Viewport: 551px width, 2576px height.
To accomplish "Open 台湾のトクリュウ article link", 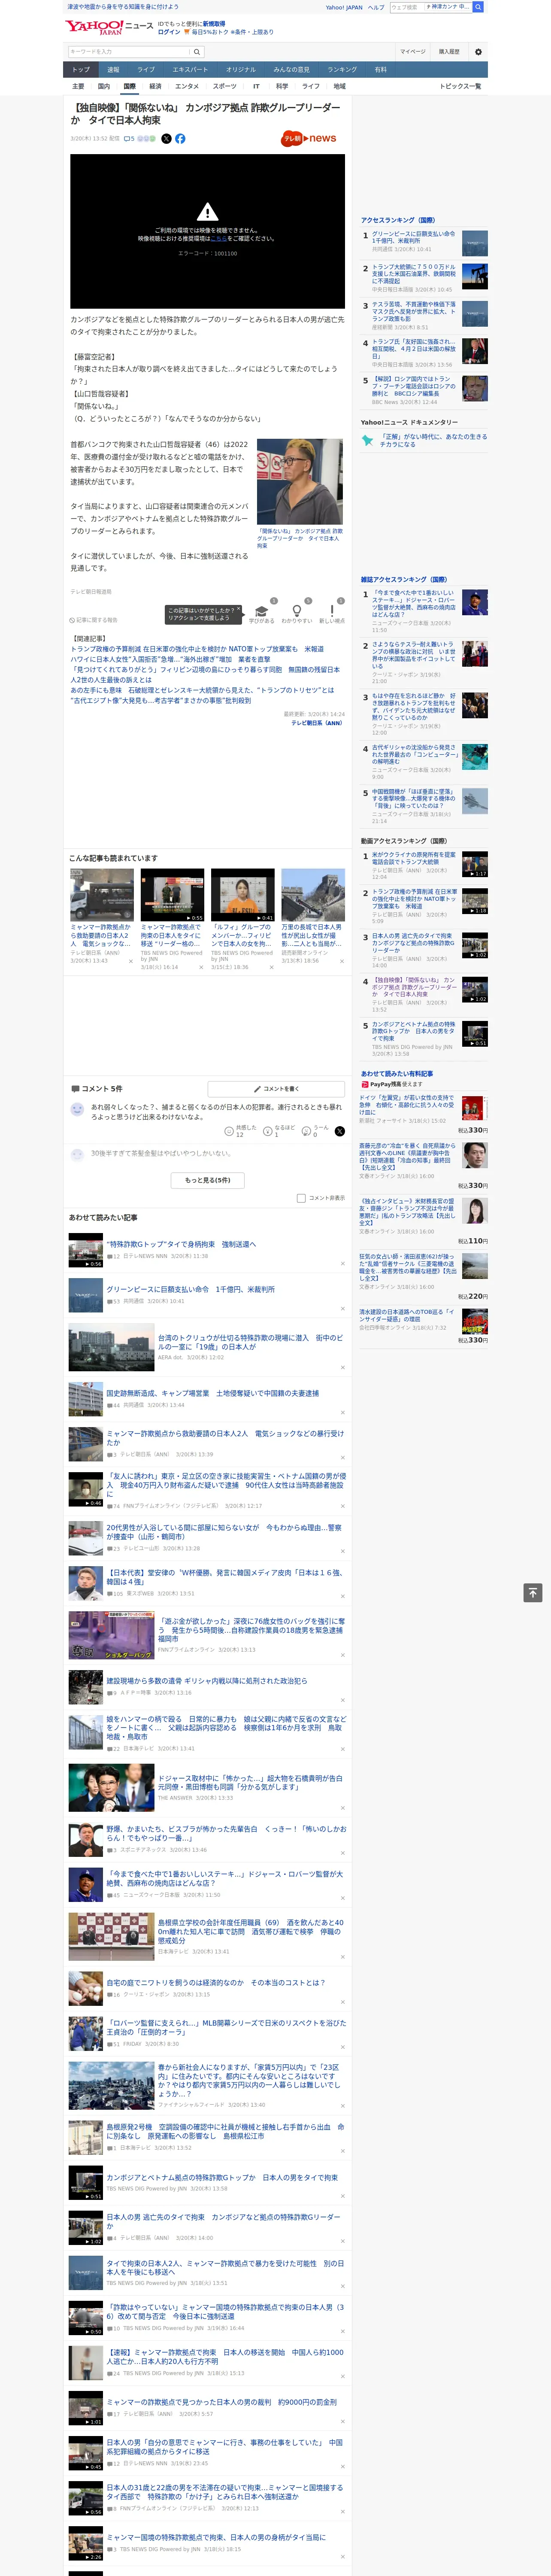I will click(250, 1342).
